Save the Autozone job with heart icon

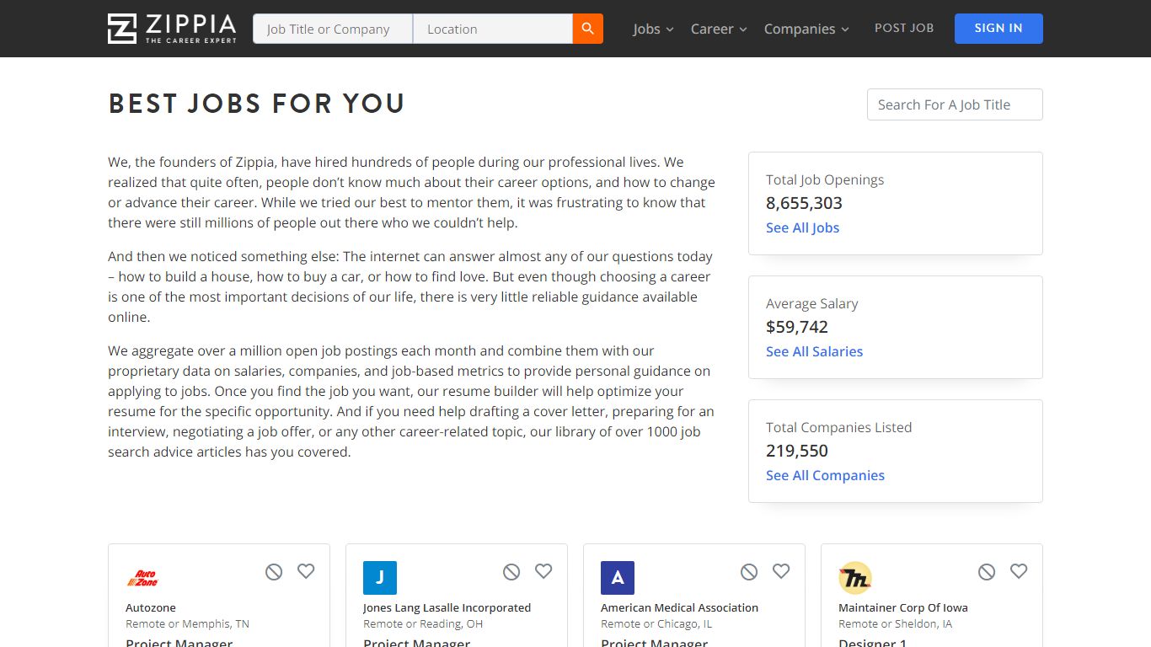[306, 571]
